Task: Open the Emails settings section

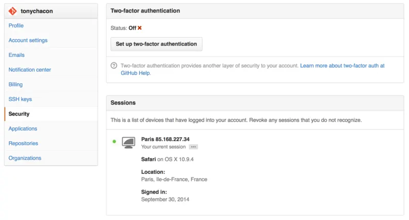Action: point(16,55)
